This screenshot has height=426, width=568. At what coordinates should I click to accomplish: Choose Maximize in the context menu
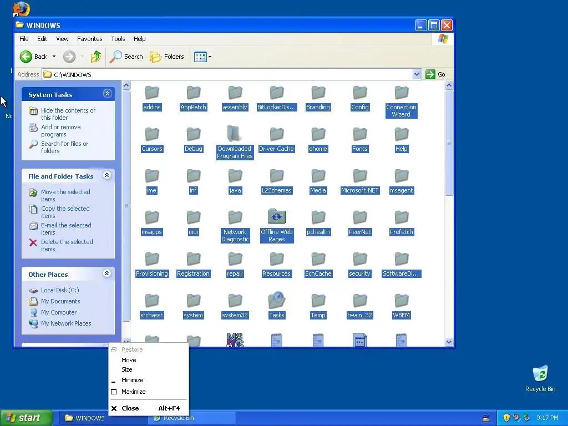pos(149,392)
